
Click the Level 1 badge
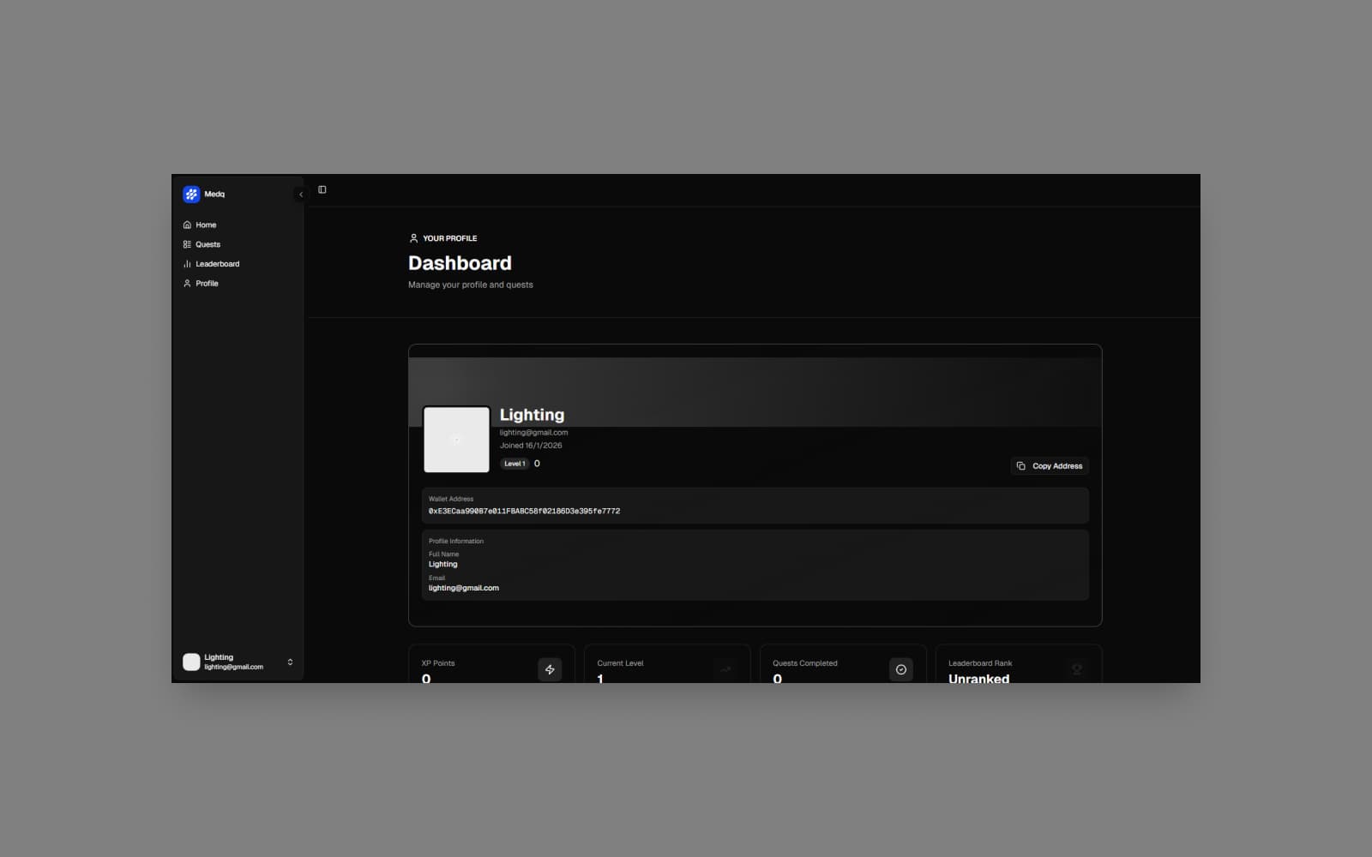point(514,464)
